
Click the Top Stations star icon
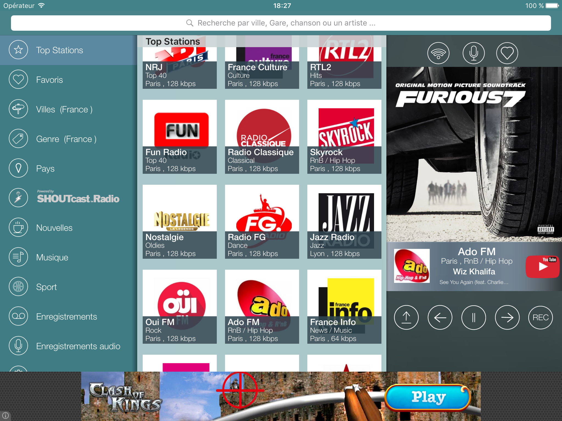pos(18,50)
